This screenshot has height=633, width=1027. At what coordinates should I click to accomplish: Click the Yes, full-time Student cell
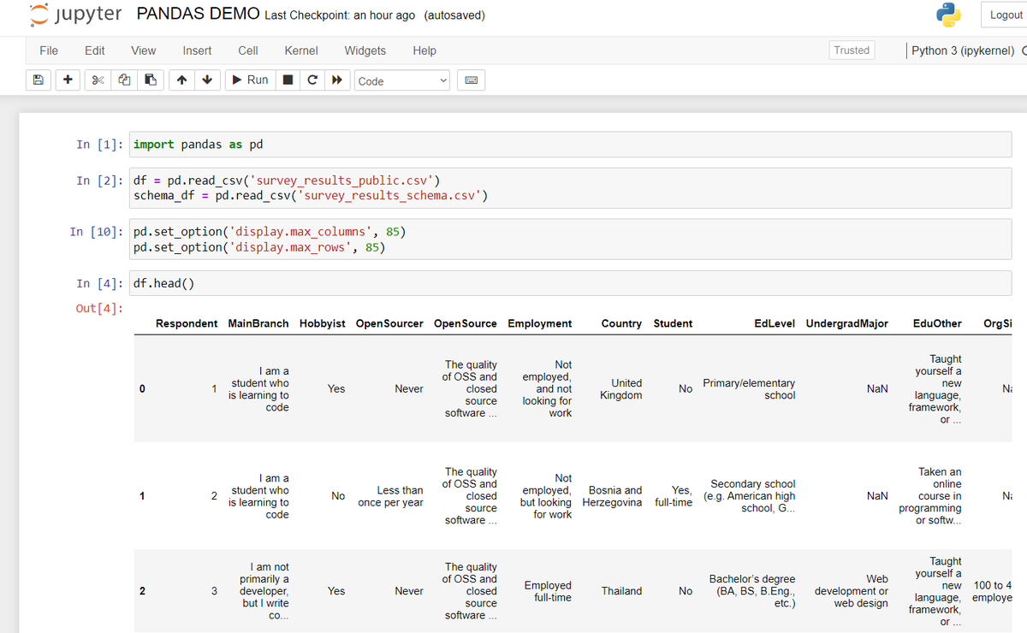[674, 496]
